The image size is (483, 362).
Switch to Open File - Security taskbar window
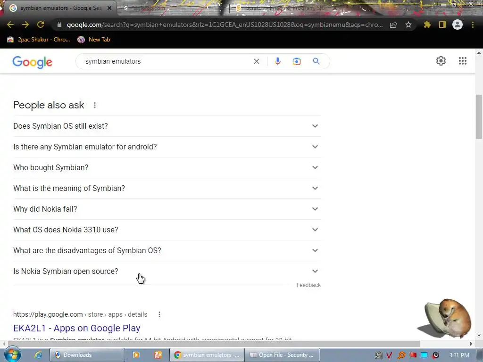click(x=283, y=355)
